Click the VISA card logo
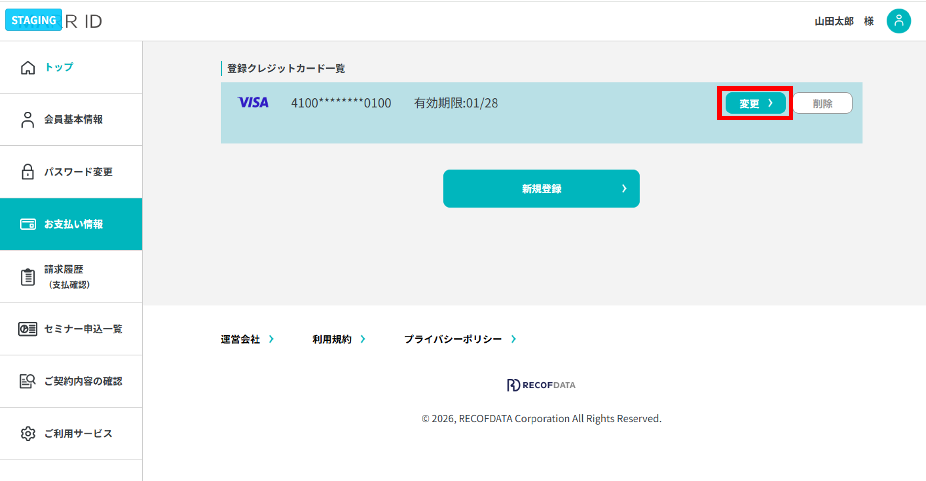Viewport: 926px width, 481px height. 253,102
